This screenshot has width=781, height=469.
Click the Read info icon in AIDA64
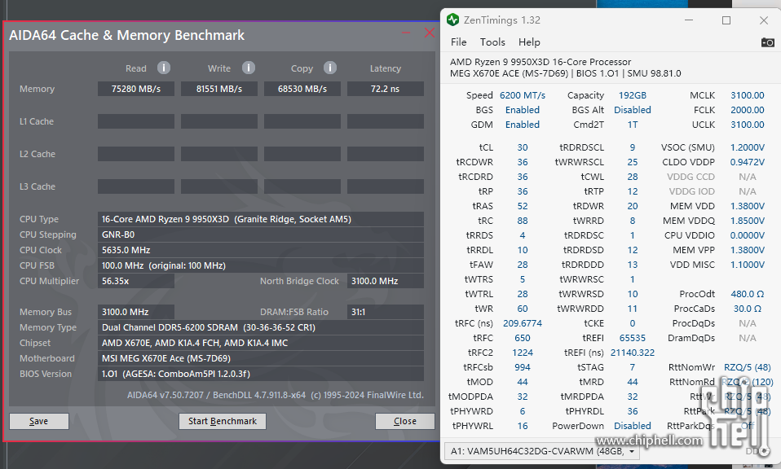[164, 68]
